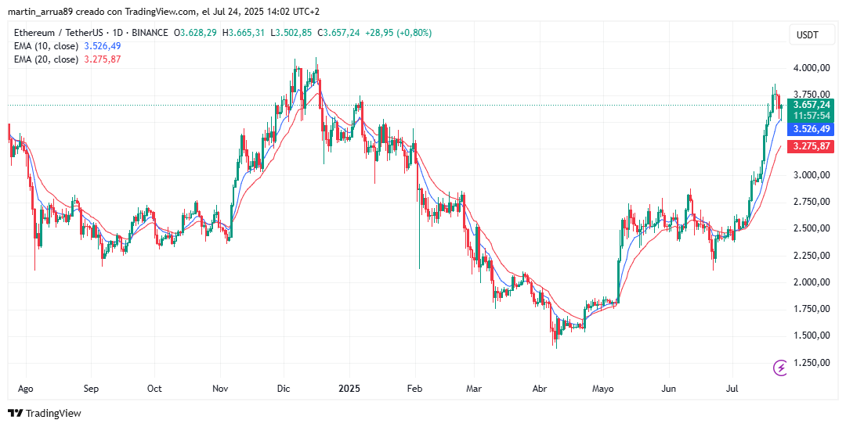Click the 1.250,00 price scale label
The height and width of the screenshot is (427, 846).
coord(811,363)
